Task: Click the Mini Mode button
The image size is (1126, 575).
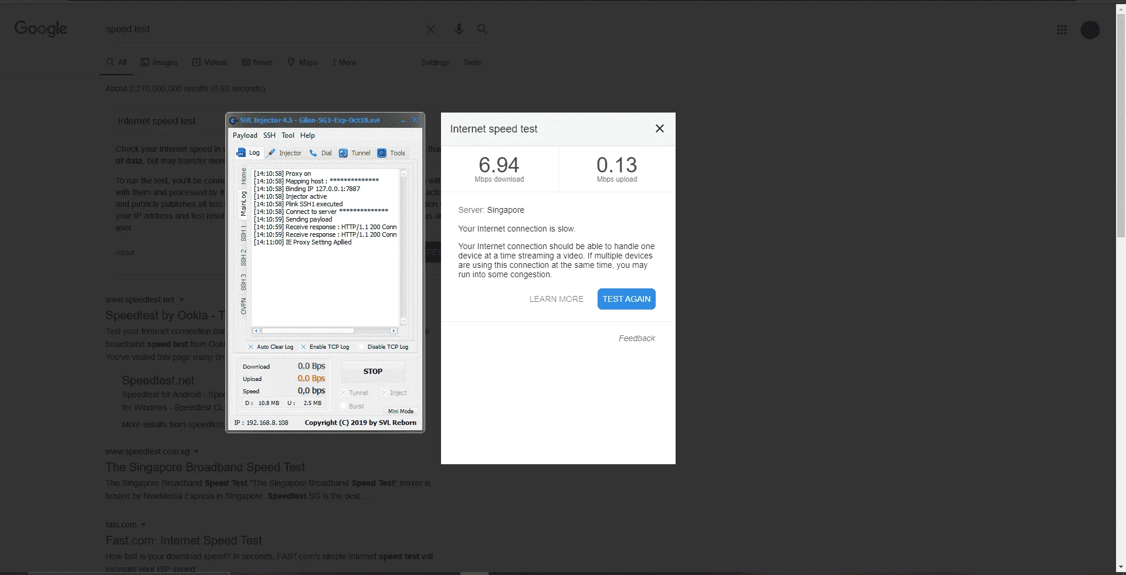Action: coord(401,411)
